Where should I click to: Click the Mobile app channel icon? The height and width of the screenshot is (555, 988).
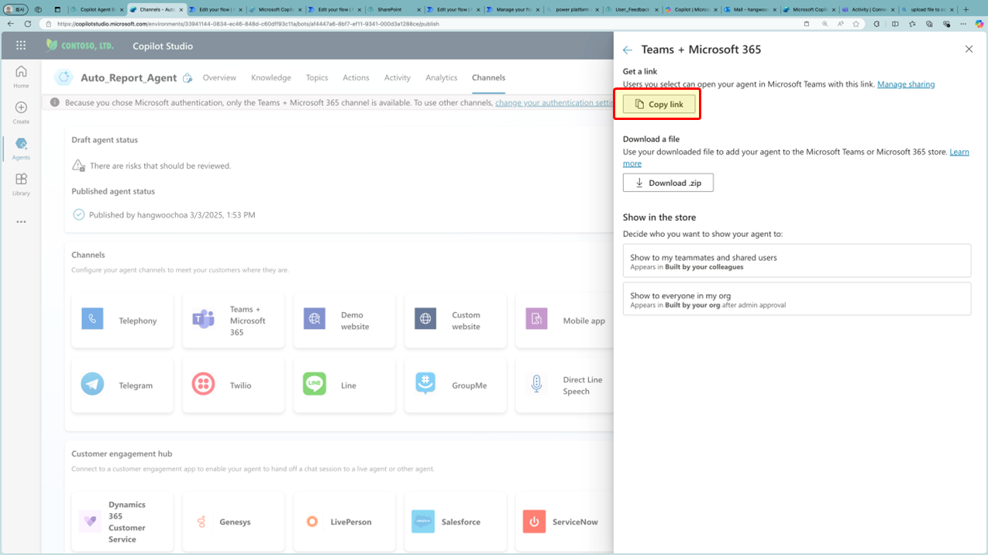pos(536,319)
